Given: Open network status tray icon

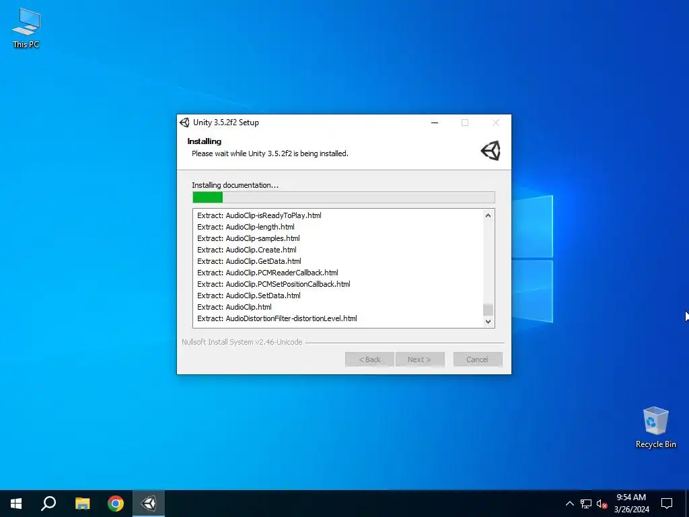Looking at the screenshot, I should (x=586, y=504).
